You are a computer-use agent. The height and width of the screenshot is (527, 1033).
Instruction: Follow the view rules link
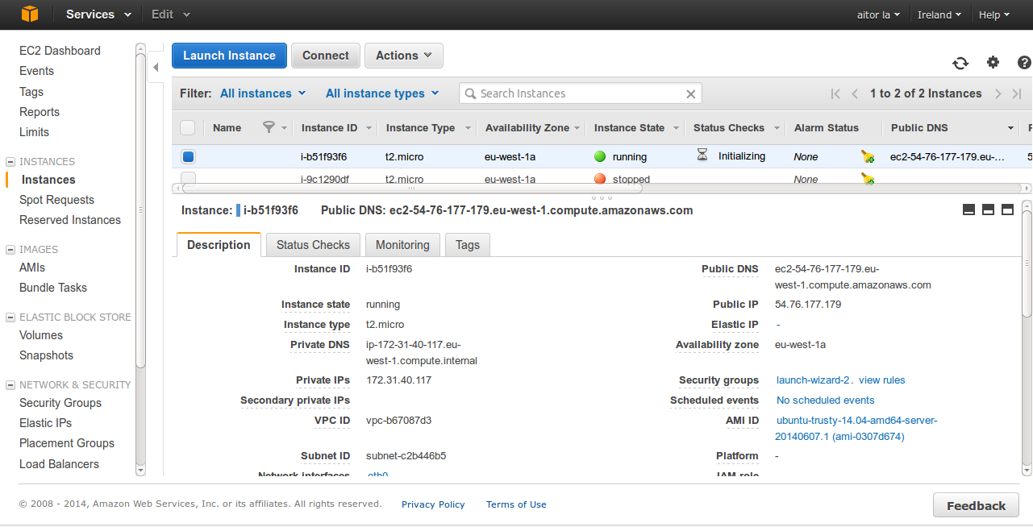(x=881, y=380)
